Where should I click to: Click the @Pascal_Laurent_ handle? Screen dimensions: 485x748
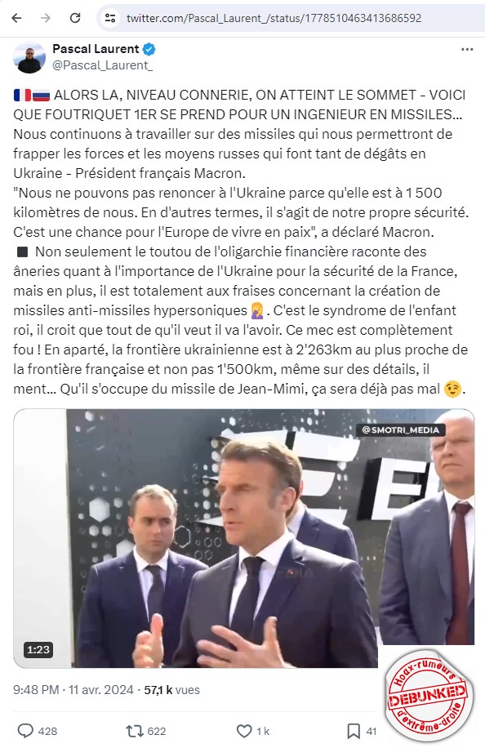pyautogui.click(x=102, y=65)
